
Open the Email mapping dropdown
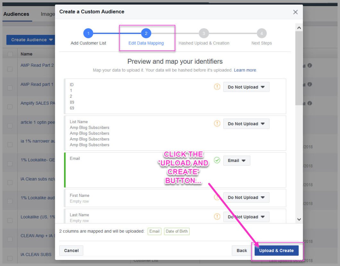pos(237,161)
